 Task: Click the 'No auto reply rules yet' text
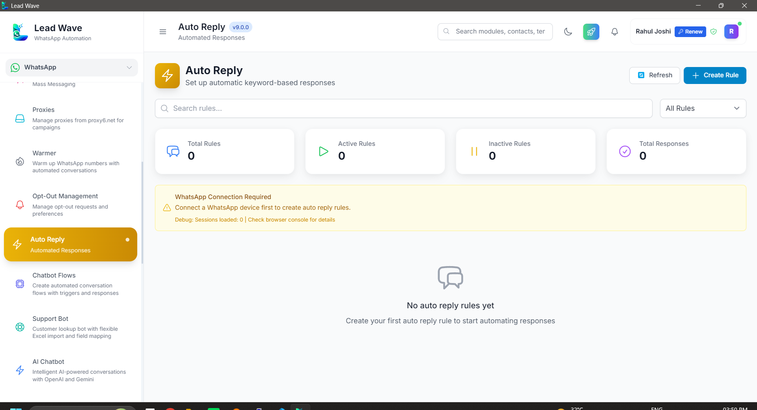[450, 306]
